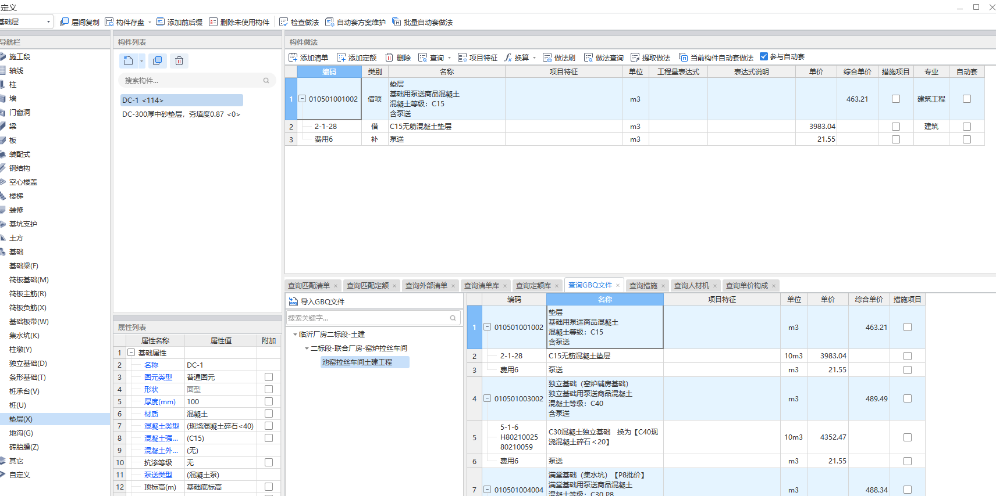Image resolution: width=996 pixels, height=496 pixels.
Task: Select 独立基础(D) in navigation
Action: [x=28, y=363]
